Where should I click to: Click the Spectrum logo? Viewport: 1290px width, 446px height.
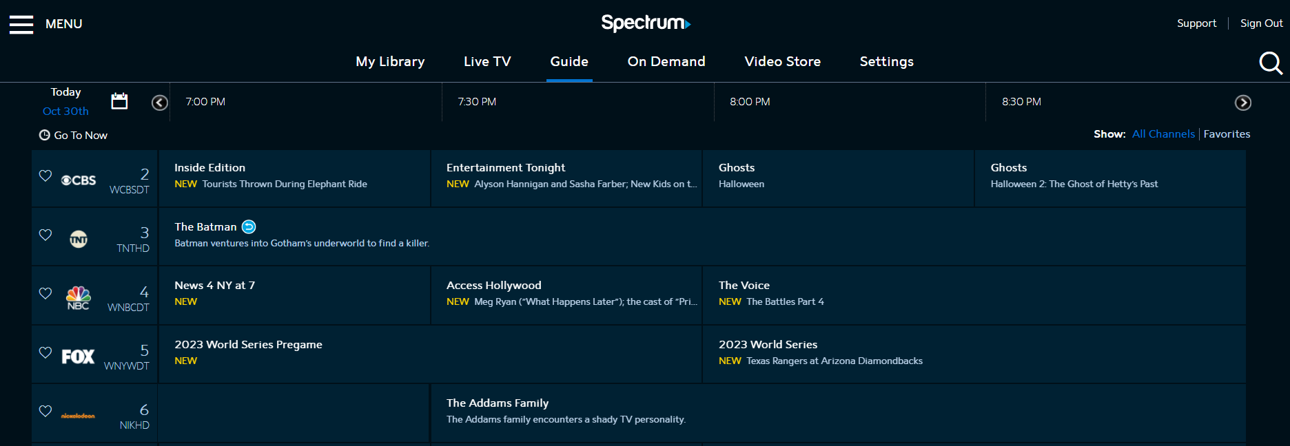pyautogui.click(x=645, y=23)
